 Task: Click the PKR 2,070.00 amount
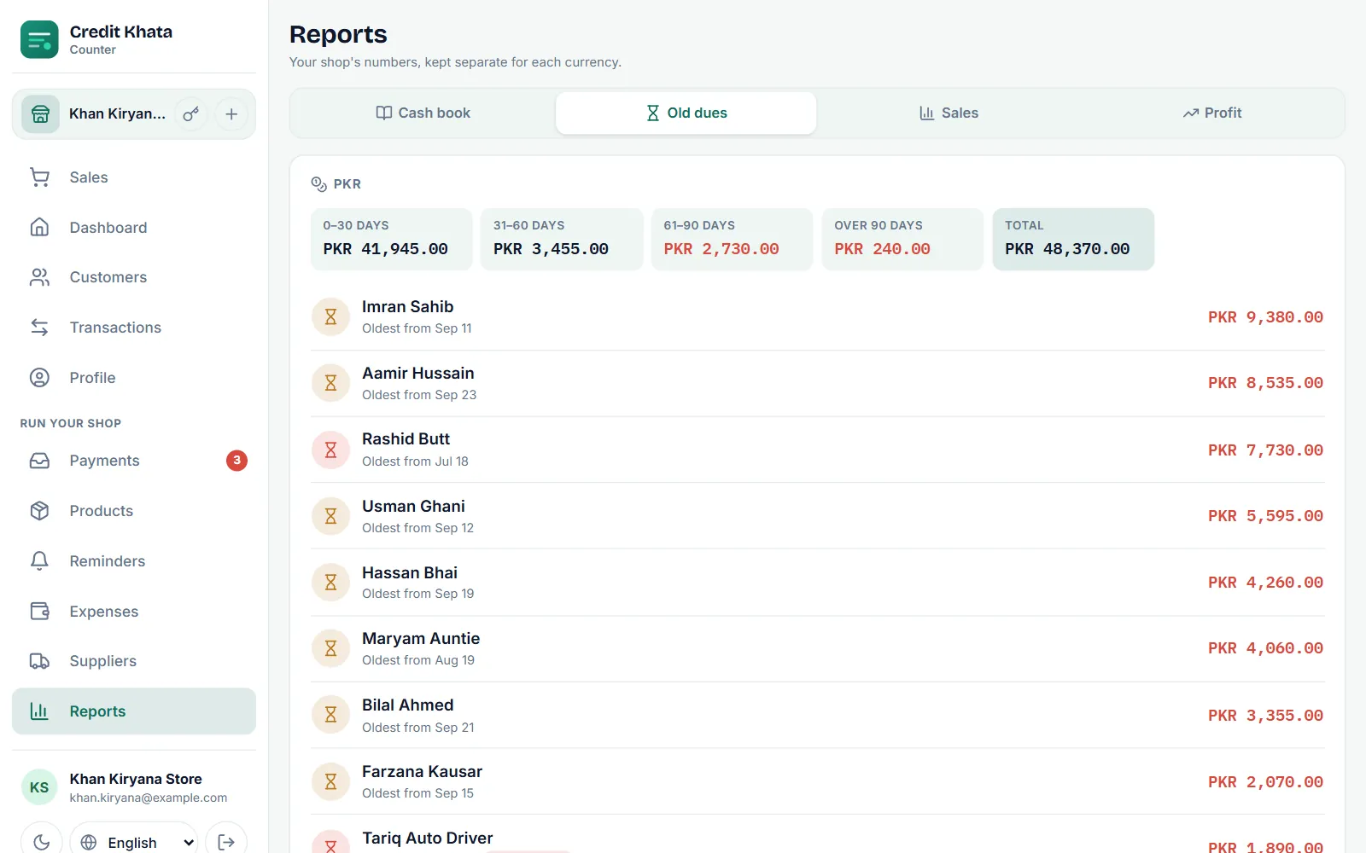1265,781
